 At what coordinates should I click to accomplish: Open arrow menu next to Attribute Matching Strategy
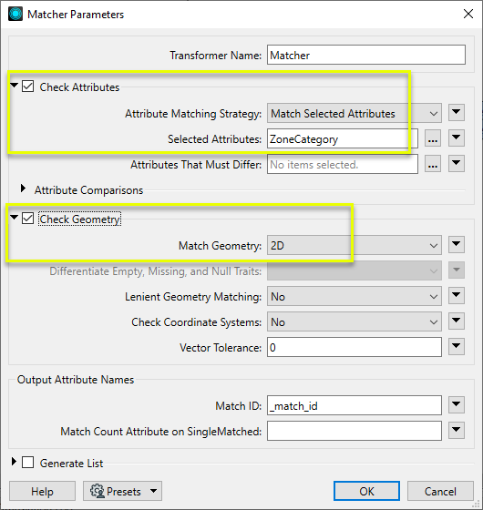pyautogui.click(x=457, y=113)
